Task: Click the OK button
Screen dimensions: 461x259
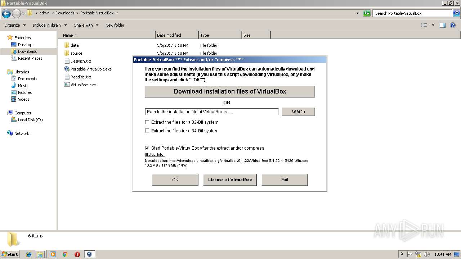Action: 175,180
